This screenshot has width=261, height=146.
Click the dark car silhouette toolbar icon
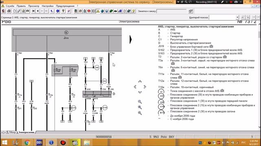[115, 11]
